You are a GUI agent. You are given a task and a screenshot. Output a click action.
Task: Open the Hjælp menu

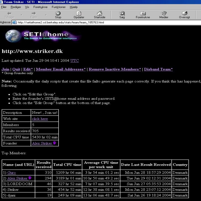pos(74,7)
